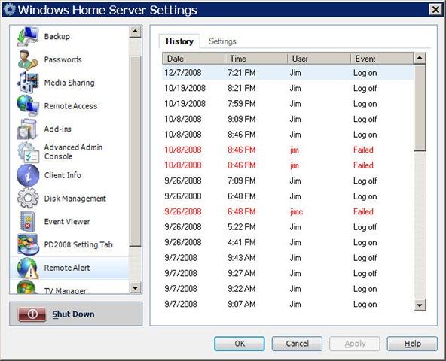The image size is (446, 361).
Task: Sort the history by User column header
Action: coord(319,59)
